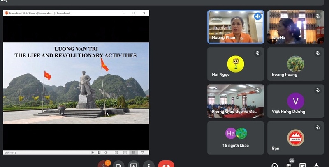
Task: Click the subtitle THE LIFE AND REVOLUTIONARY ACTIVITIES
Action: coord(76,55)
